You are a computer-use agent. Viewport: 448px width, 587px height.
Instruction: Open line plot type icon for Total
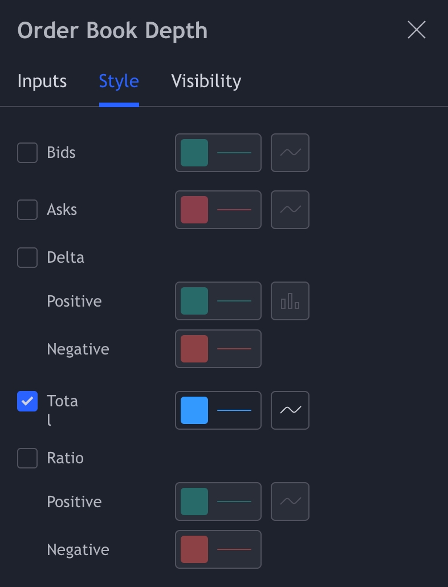(290, 410)
